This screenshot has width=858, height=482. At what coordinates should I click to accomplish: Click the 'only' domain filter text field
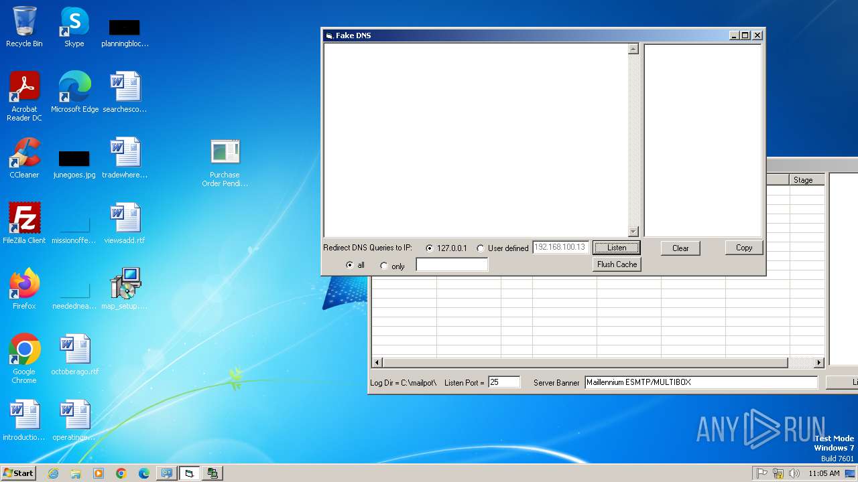(x=452, y=265)
